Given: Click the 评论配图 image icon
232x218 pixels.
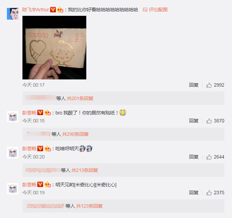Looking at the screenshot, I should [x=145, y=10].
